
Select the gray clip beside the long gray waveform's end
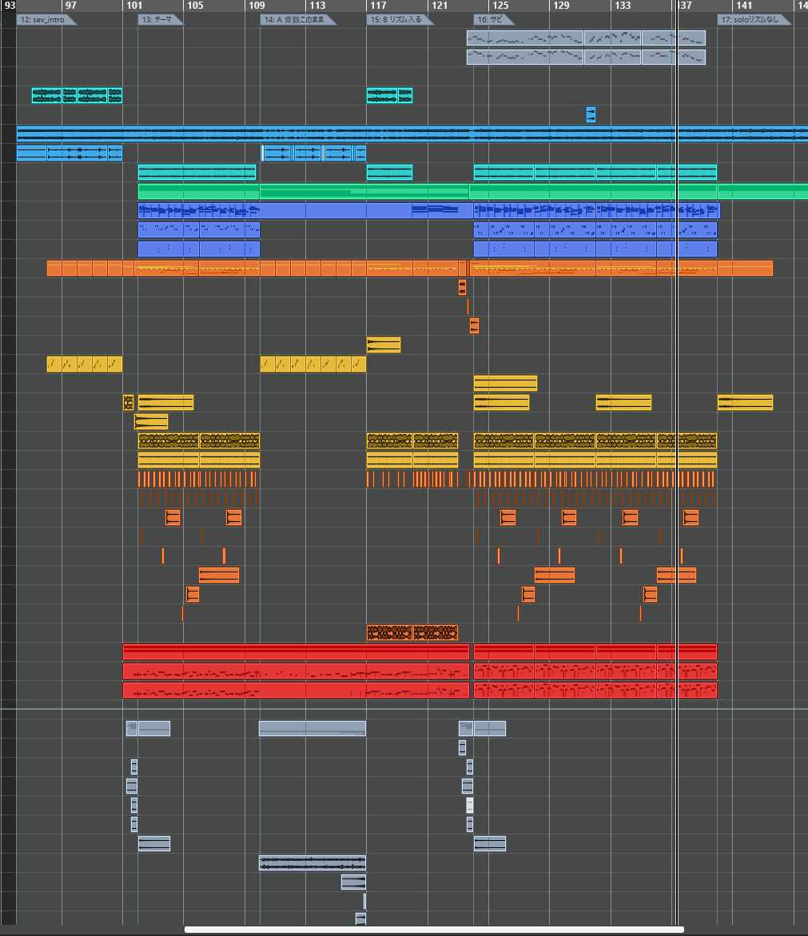(353, 882)
